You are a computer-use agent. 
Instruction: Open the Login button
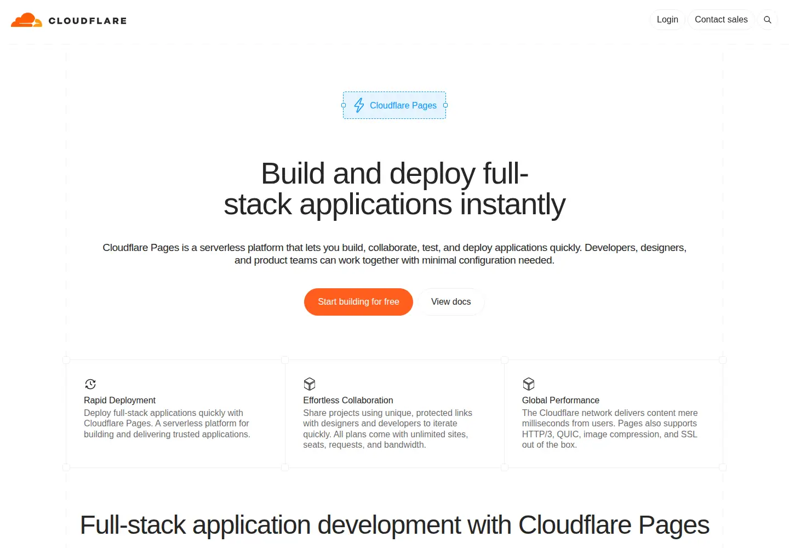tap(667, 20)
